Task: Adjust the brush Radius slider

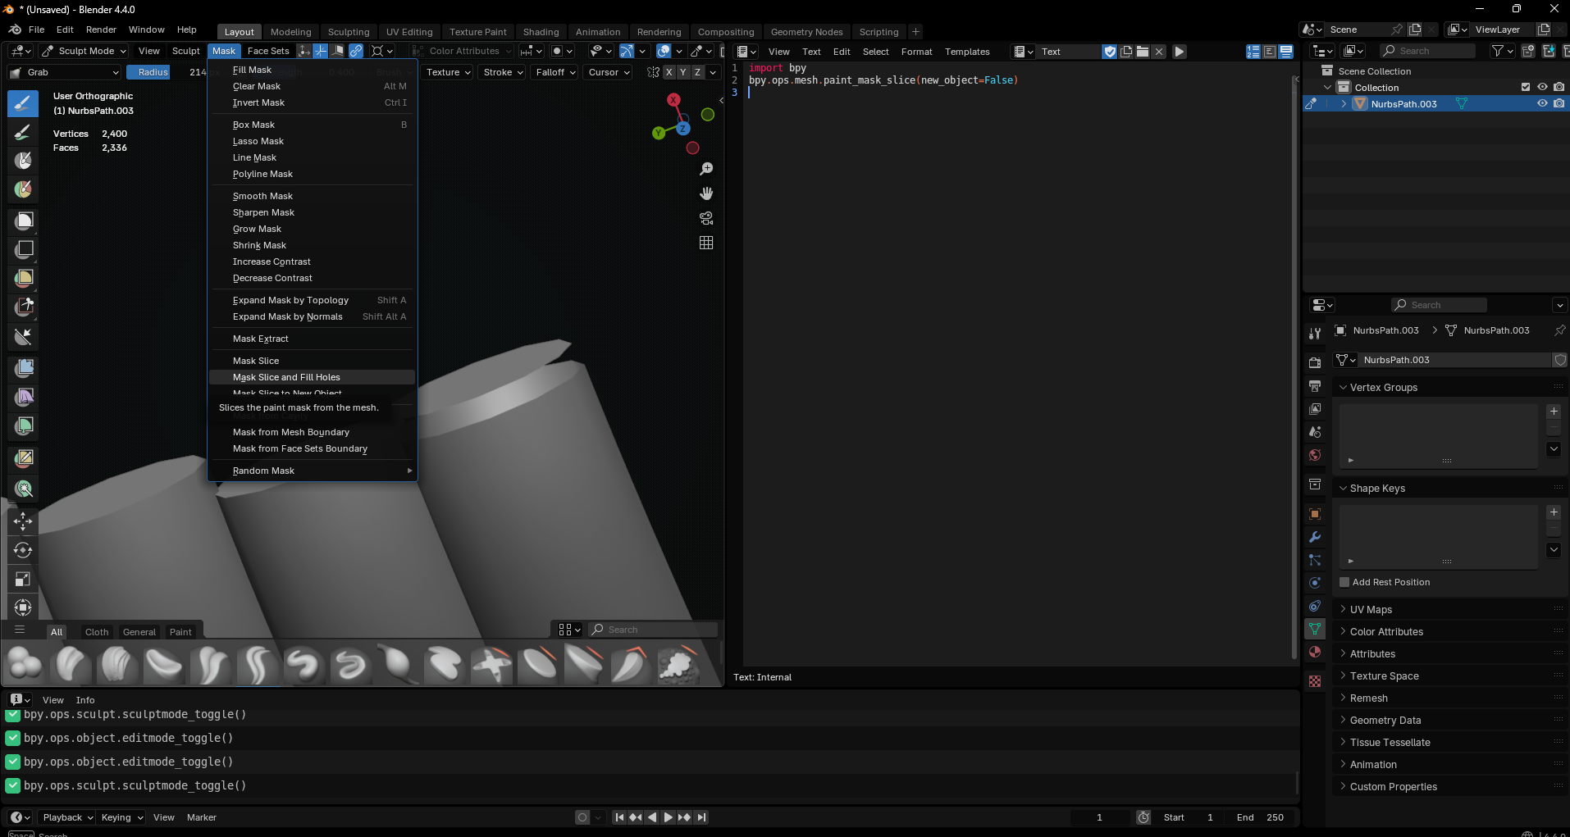Action: coord(167,72)
